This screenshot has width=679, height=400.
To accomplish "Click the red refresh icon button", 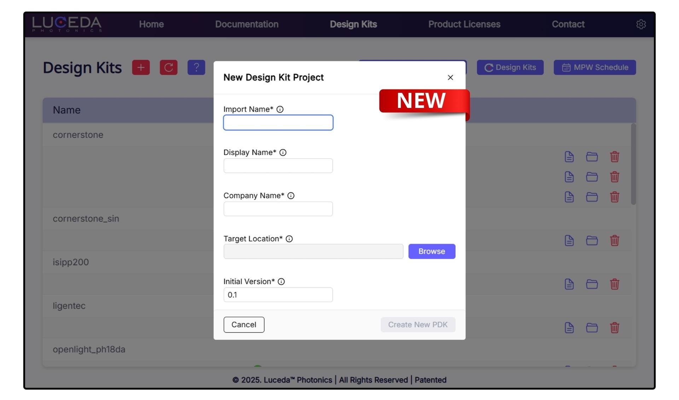I will 168,67.
